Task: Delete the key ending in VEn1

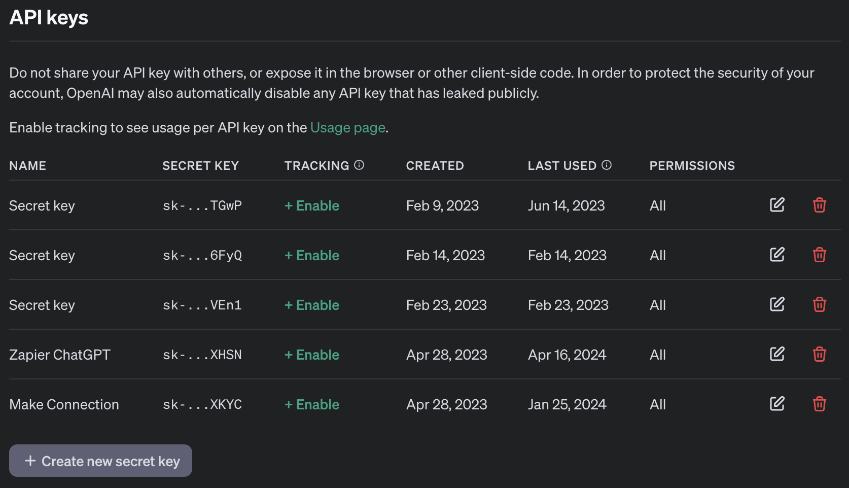Action: pos(819,304)
